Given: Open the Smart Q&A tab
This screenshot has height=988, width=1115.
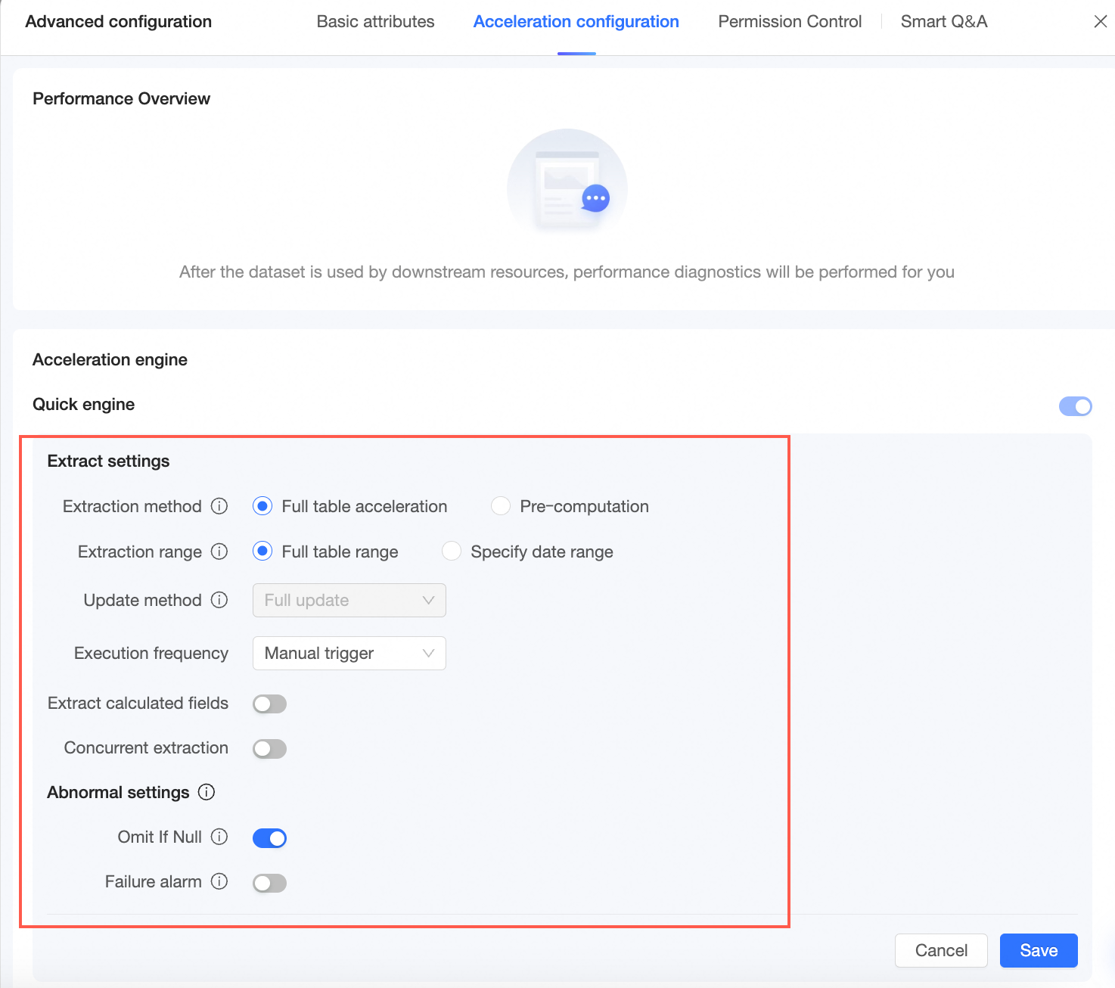Looking at the screenshot, I should (x=944, y=21).
